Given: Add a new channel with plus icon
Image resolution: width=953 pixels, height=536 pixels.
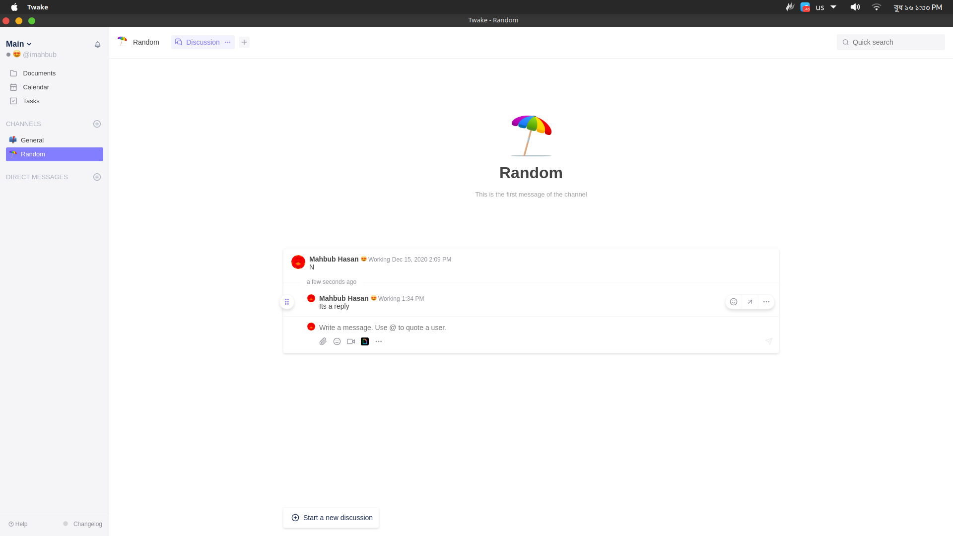Looking at the screenshot, I should pyautogui.click(x=97, y=124).
